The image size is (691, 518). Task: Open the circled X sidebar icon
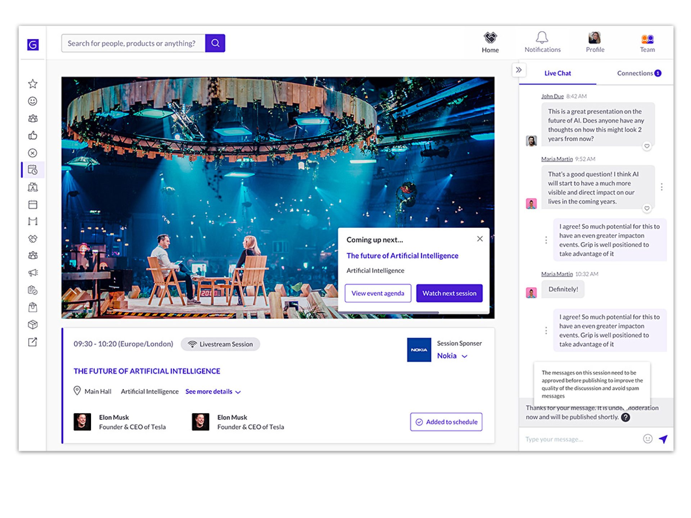point(33,153)
